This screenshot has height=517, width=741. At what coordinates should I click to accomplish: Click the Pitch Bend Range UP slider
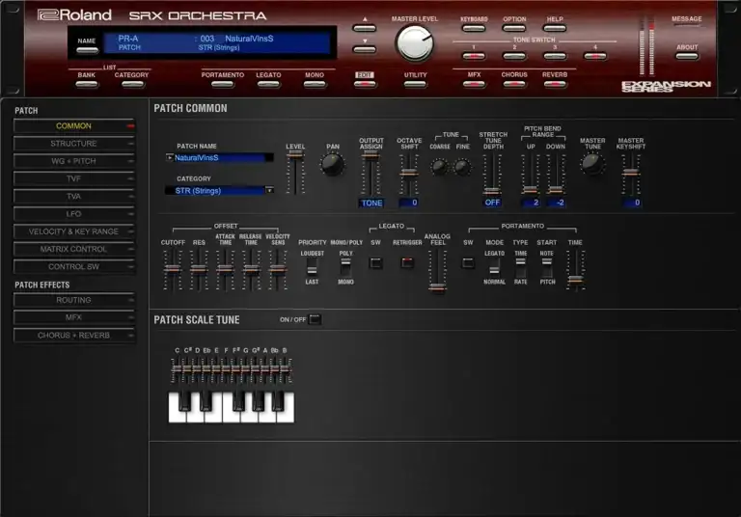click(531, 173)
